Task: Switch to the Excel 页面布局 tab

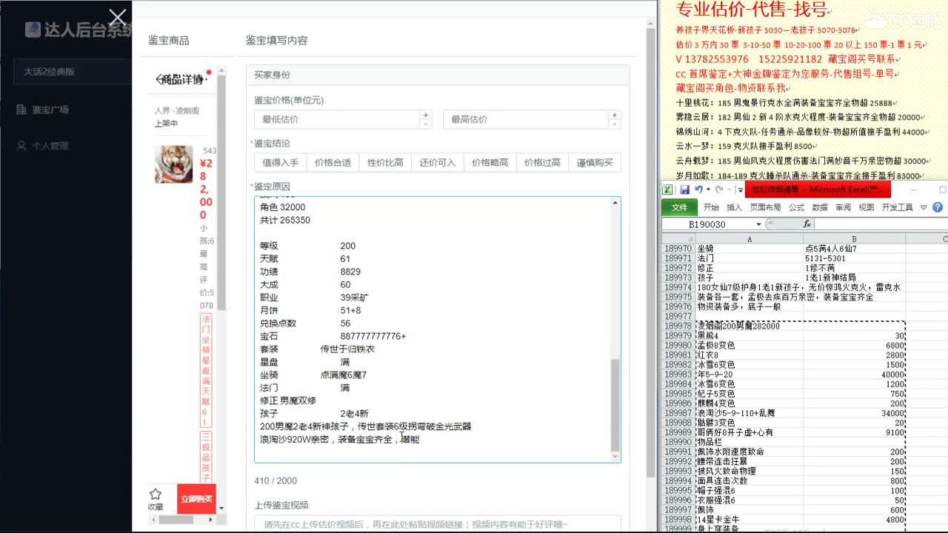Action: (765, 208)
